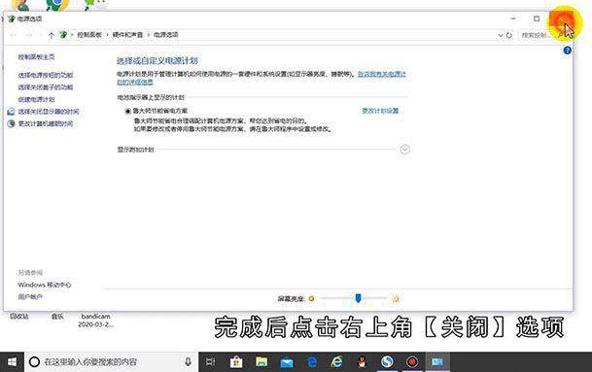
Task: Launch Microsoft Edge from the taskbar
Action: coord(312,362)
